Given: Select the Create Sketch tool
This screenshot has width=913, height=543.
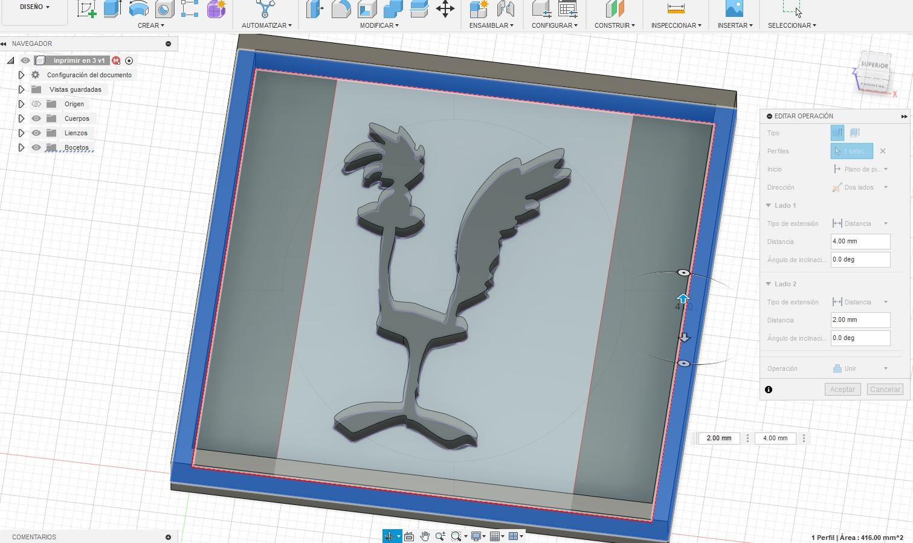Looking at the screenshot, I should (86, 8).
